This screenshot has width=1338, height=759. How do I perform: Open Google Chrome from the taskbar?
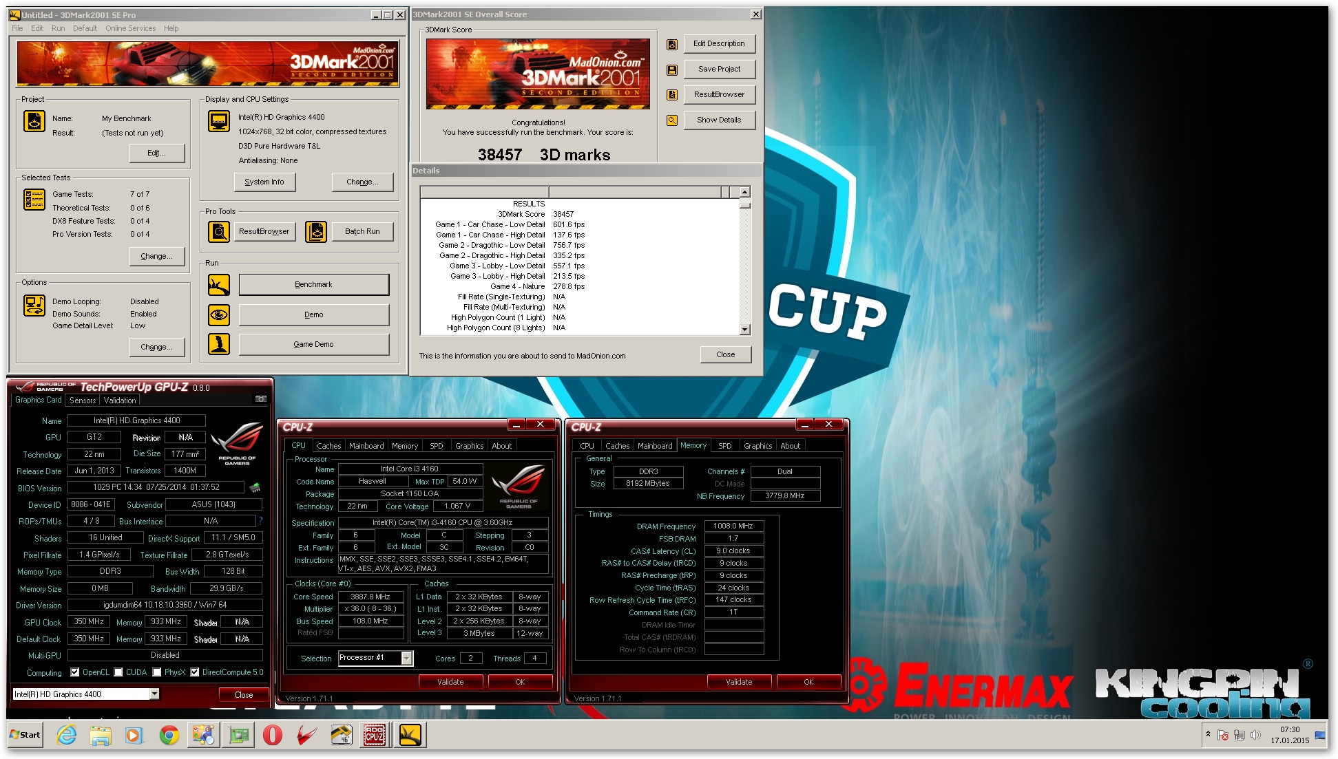pos(169,736)
